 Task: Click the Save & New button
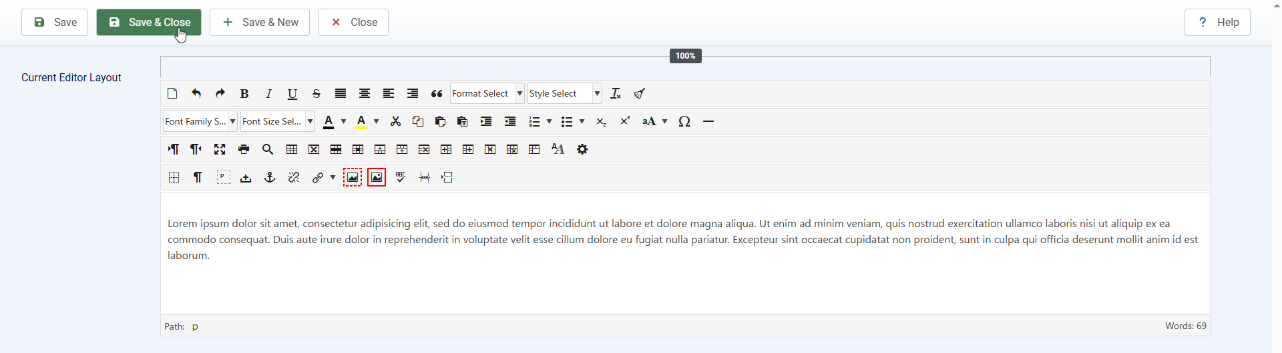tap(260, 23)
